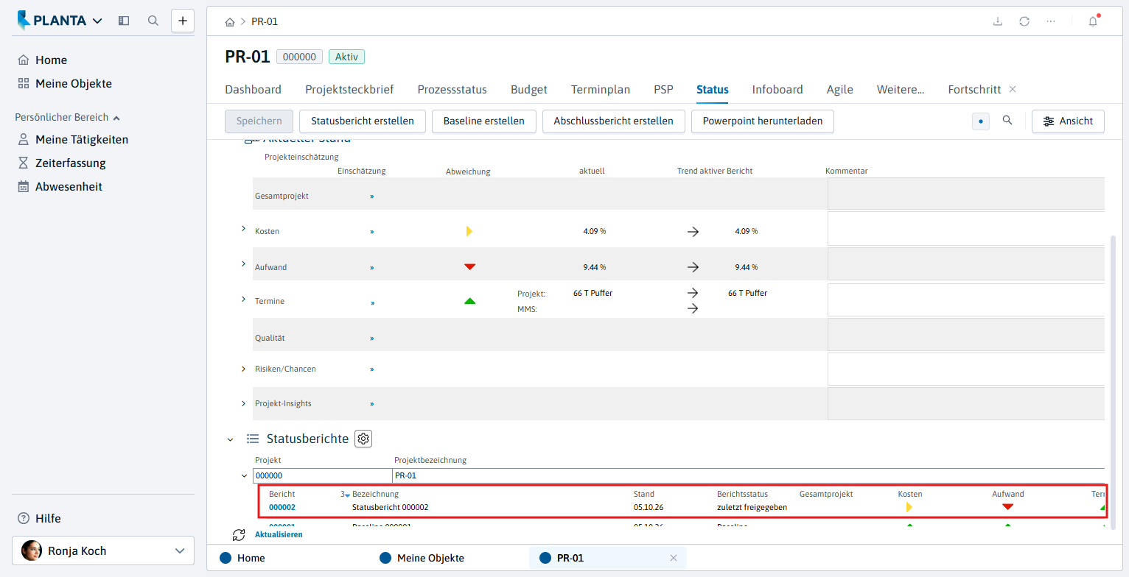Image resolution: width=1129 pixels, height=577 pixels.
Task: Go to the home breadcrumb icon
Action: [230, 22]
